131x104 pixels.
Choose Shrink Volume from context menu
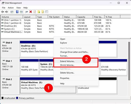coord(67,65)
